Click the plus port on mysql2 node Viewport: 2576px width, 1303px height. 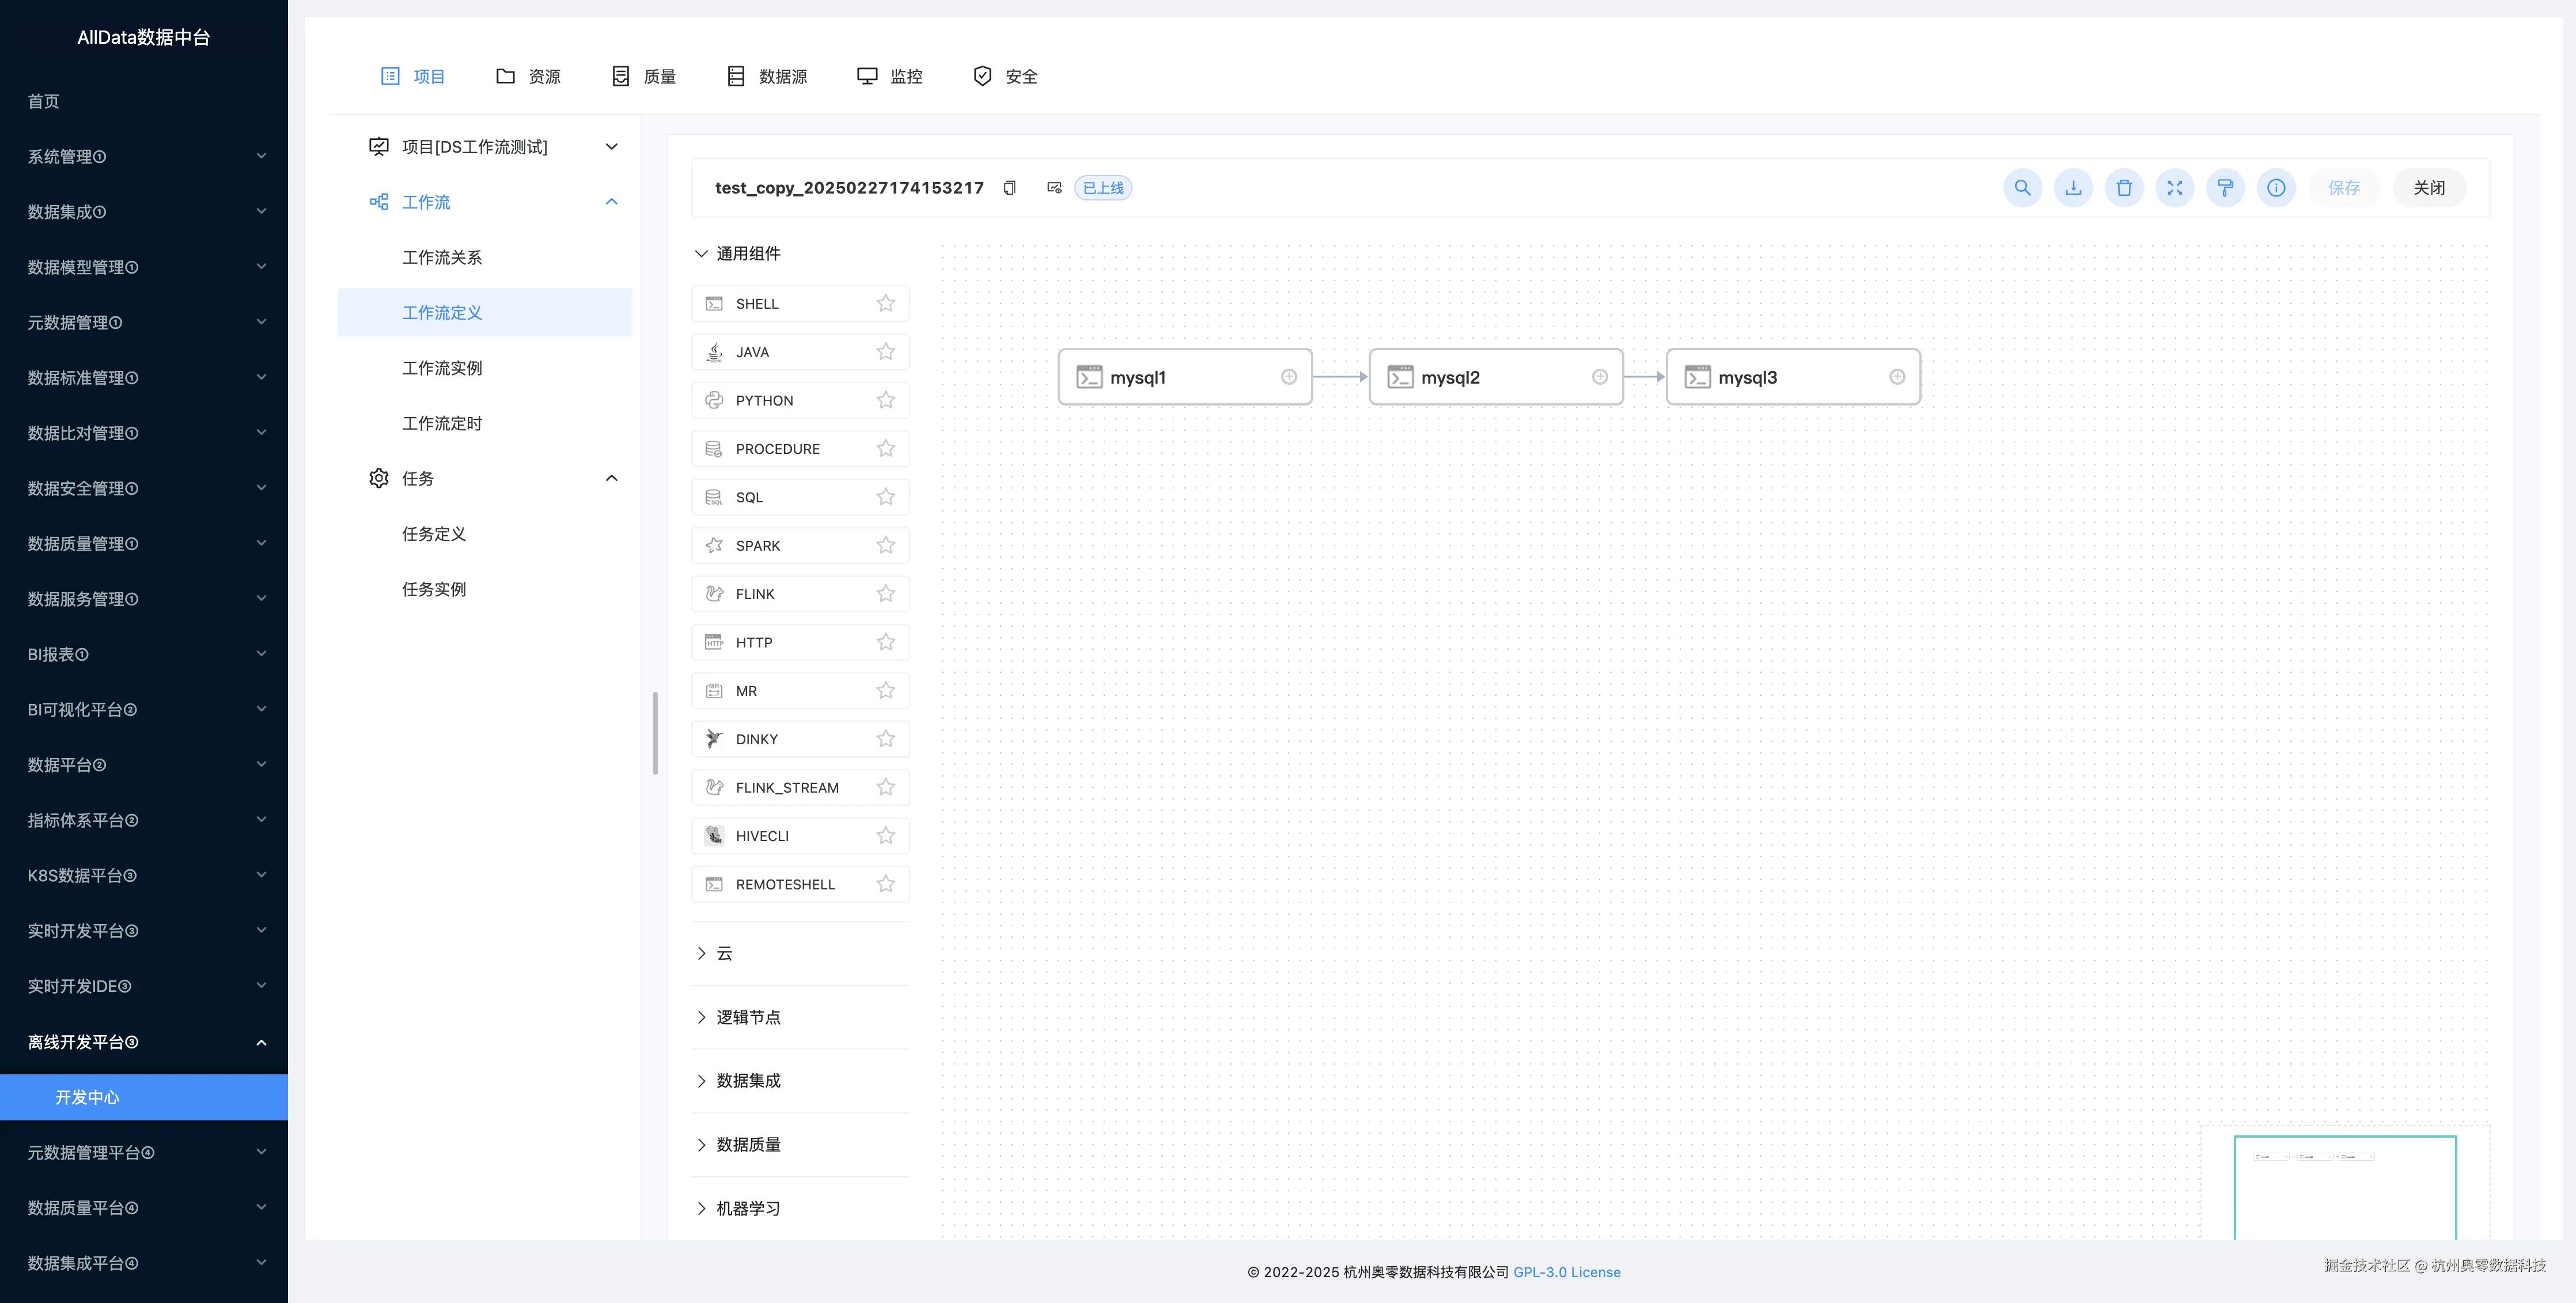point(1600,377)
